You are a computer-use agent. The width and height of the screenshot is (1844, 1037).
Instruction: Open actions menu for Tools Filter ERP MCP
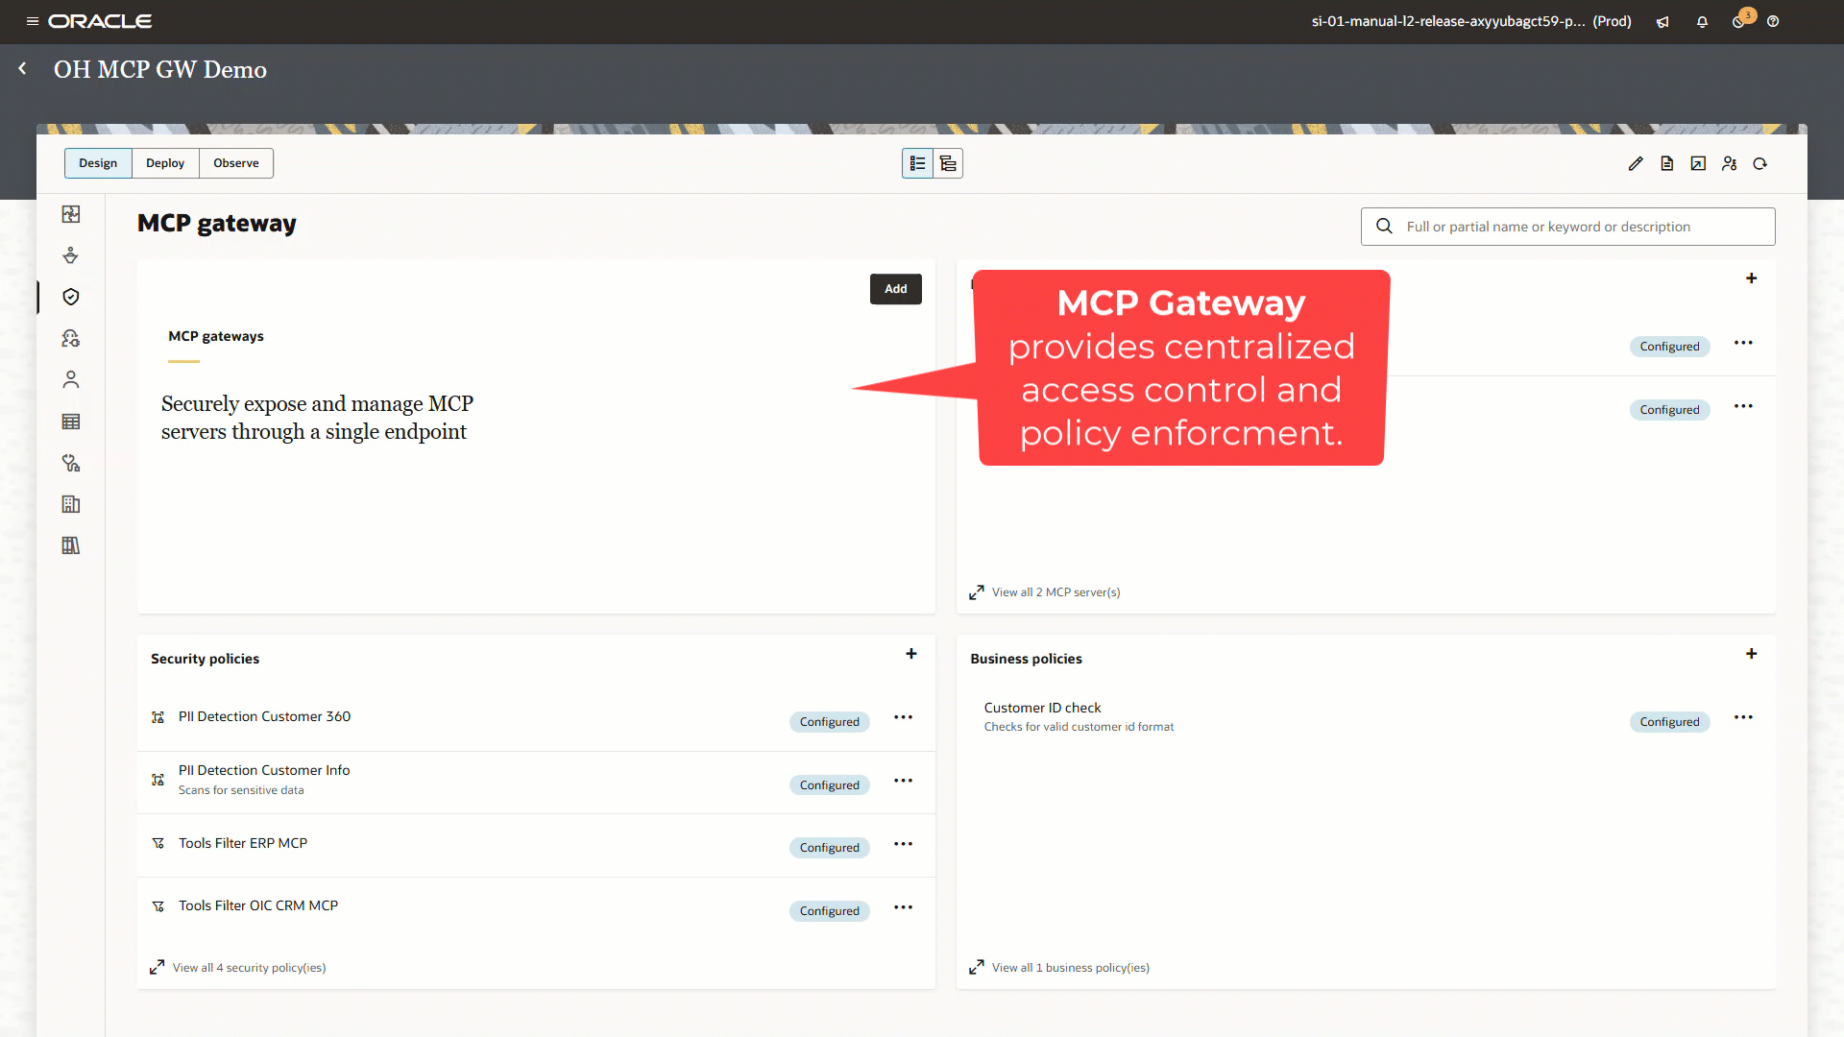point(903,844)
